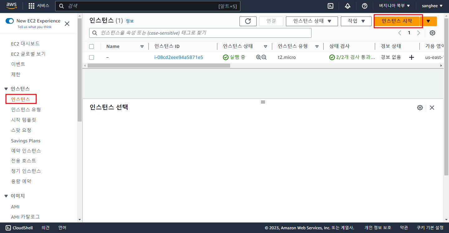
Task: Open 스팟 요청 in sidebar
Action: point(21,130)
